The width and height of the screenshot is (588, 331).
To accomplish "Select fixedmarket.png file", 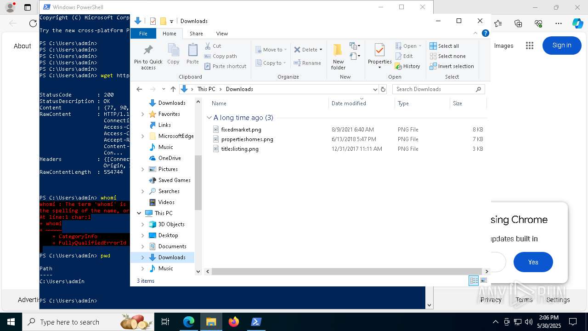I will click(x=241, y=130).
